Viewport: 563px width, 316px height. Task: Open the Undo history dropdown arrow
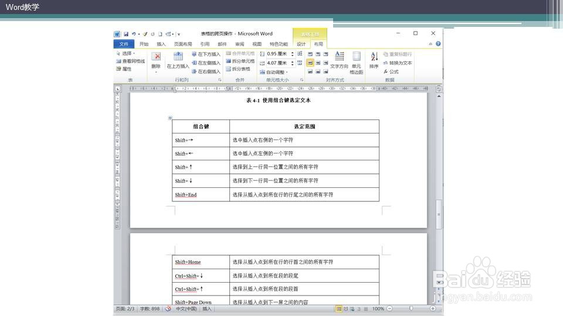(138, 35)
